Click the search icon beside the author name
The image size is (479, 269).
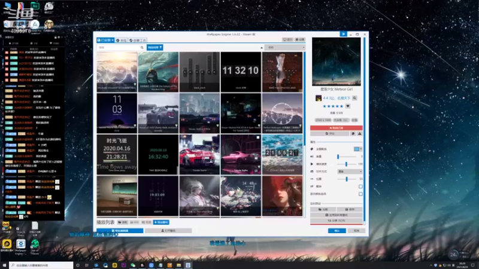tap(354, 98)
